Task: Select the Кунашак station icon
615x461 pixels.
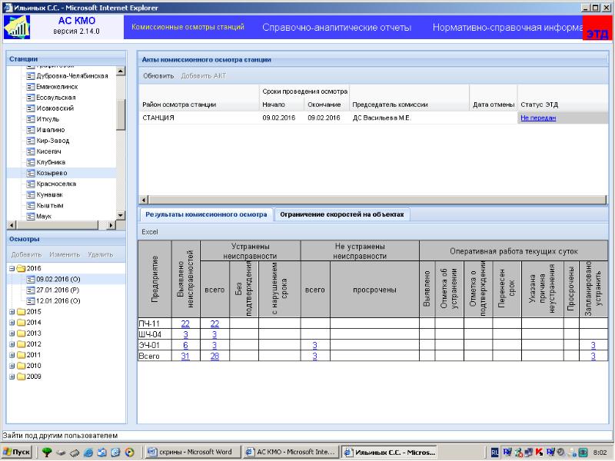Action: click(31, 194)
